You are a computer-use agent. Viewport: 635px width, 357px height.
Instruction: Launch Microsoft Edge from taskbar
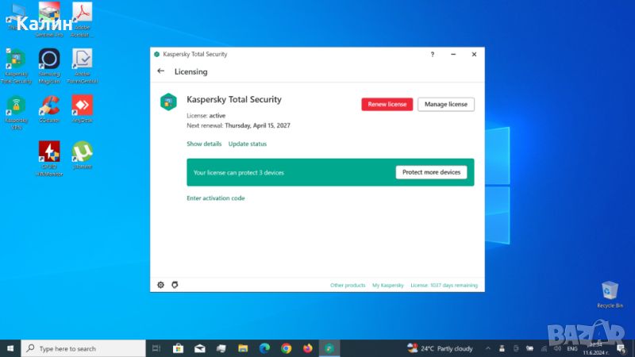tap(264, 348)
